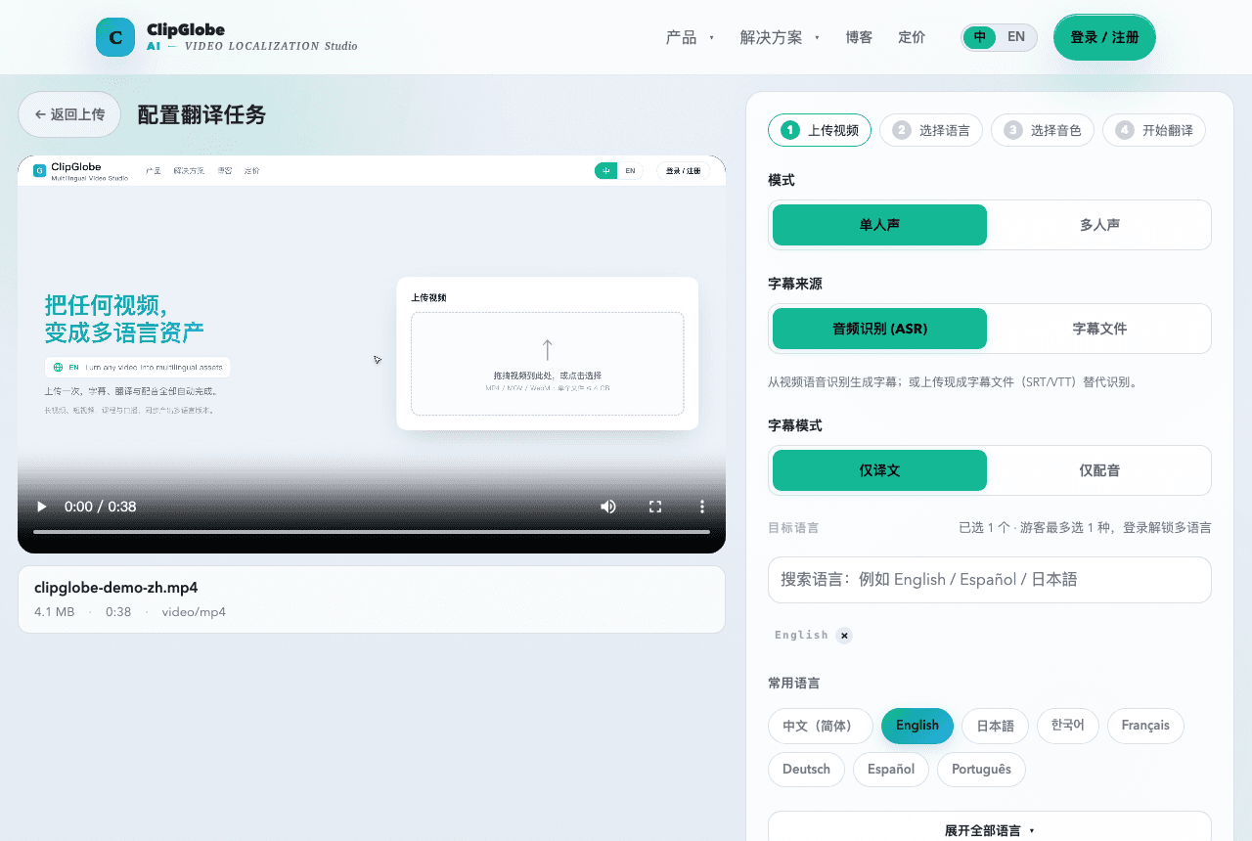Go to the 选择音色 step tab
1252x841 pixels.
coord(1043,130)
